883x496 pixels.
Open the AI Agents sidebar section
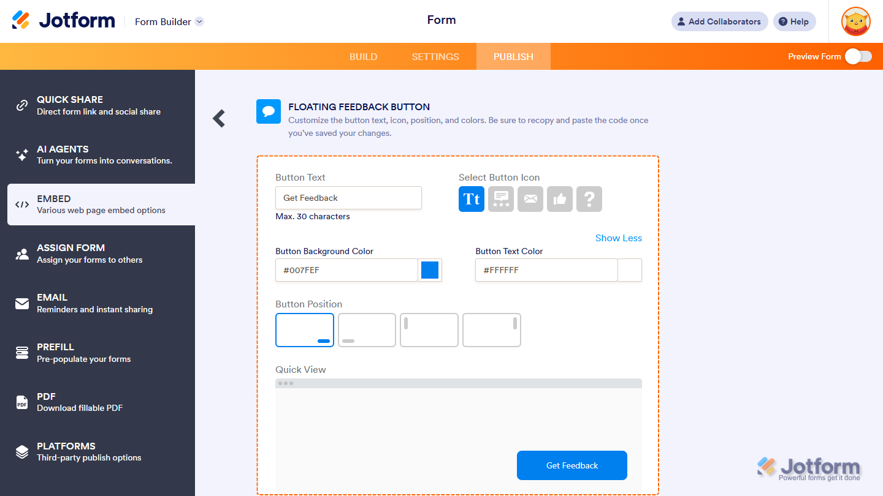(x=98, y=154)
